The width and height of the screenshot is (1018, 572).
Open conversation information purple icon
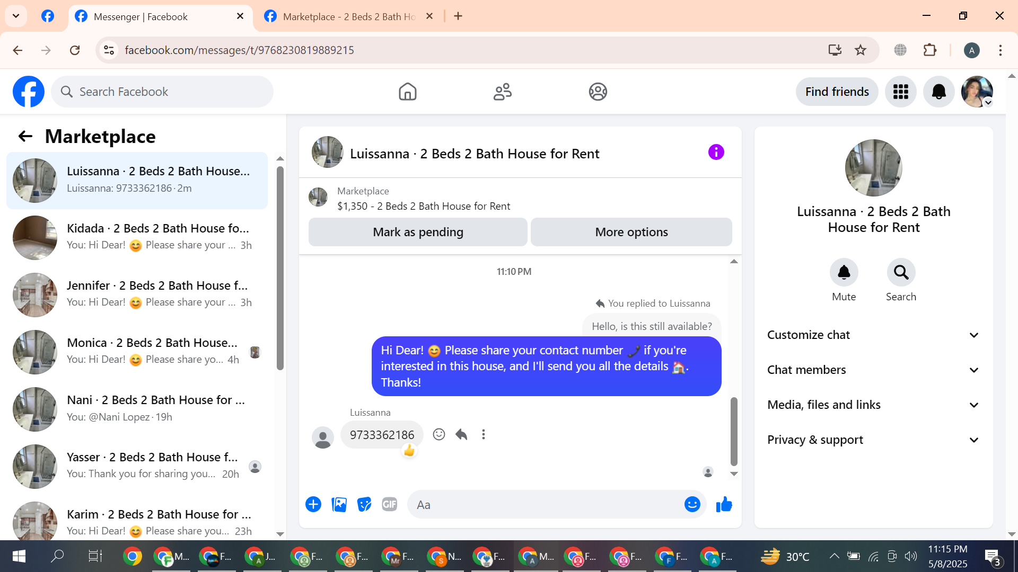716,153
